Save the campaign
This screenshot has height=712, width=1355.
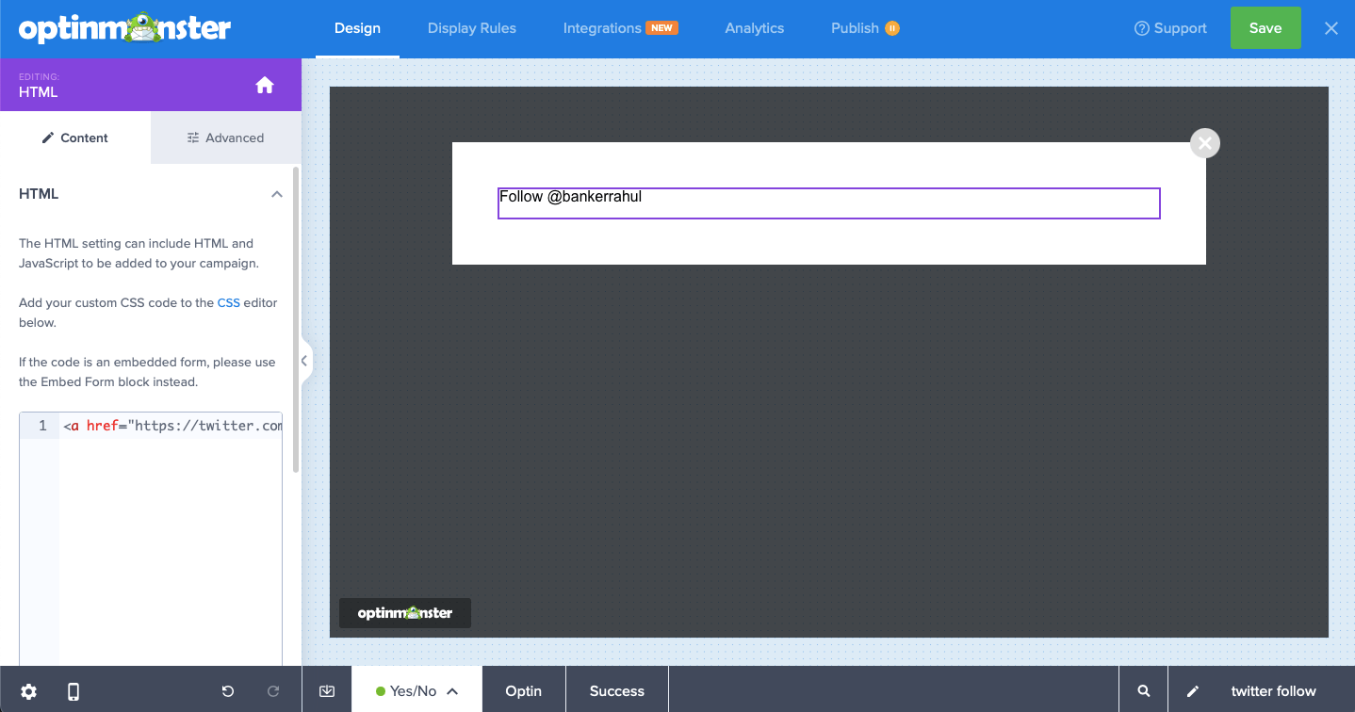pos(1265,28)
